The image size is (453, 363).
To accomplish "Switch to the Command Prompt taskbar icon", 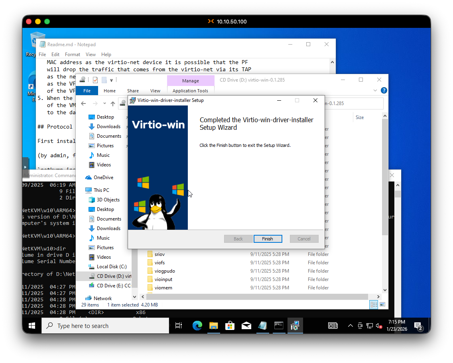I will coord(279,326).
